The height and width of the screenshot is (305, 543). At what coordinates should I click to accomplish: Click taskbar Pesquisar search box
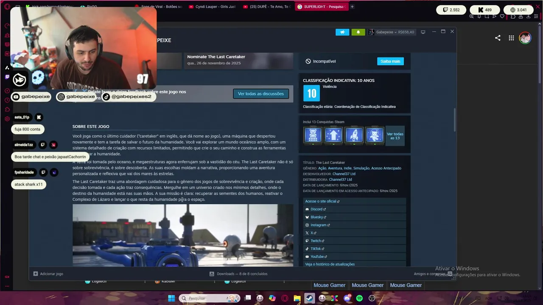209,298
